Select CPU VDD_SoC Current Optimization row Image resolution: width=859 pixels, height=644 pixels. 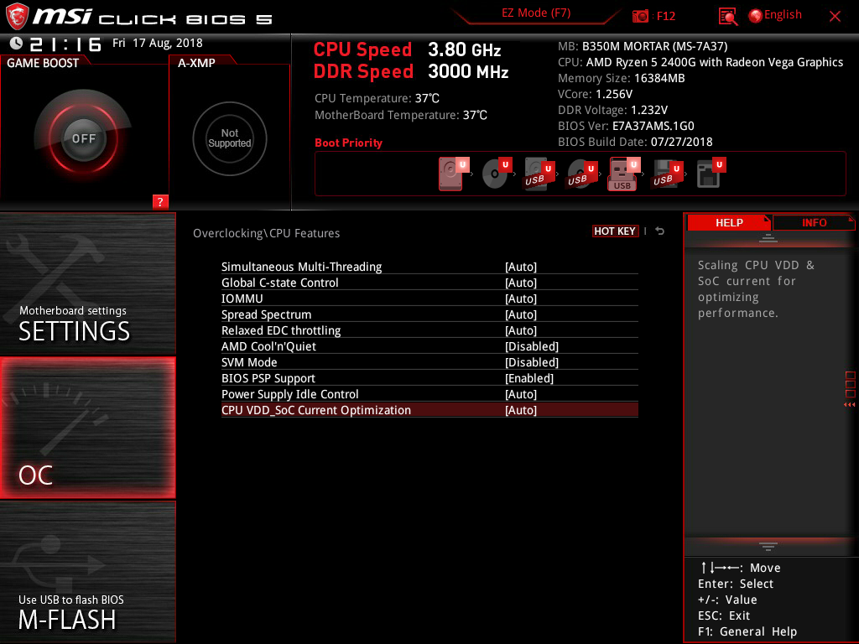(429, 409)
